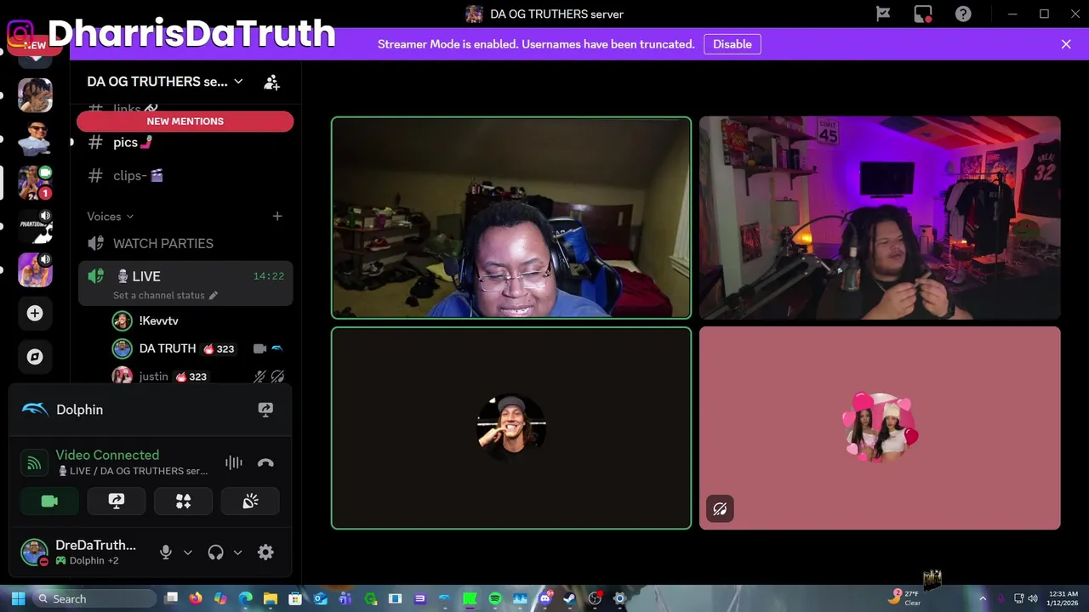Image resolution: width=1089 pixels, height=612 pixels.
Task: Jump to NEW MENTIONS
Action: coord(185,122)
